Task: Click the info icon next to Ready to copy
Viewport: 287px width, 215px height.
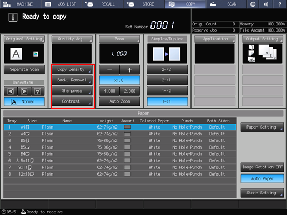Action: [13, 17]
